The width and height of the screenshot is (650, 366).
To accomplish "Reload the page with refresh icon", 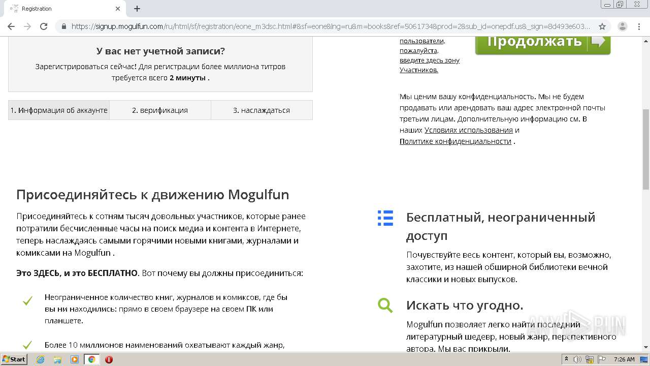I will point(44,26).
